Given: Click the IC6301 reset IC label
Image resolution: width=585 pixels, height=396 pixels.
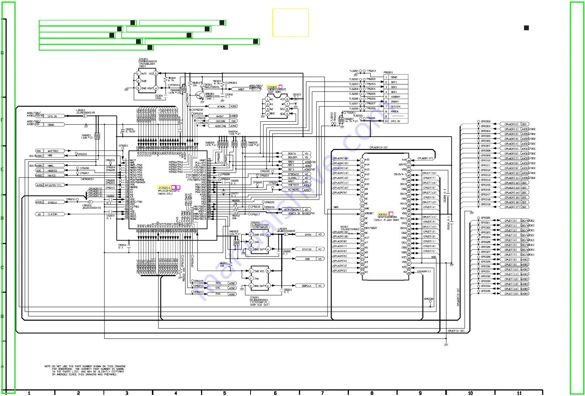Looking at the screenshot, I should (143, 59).
